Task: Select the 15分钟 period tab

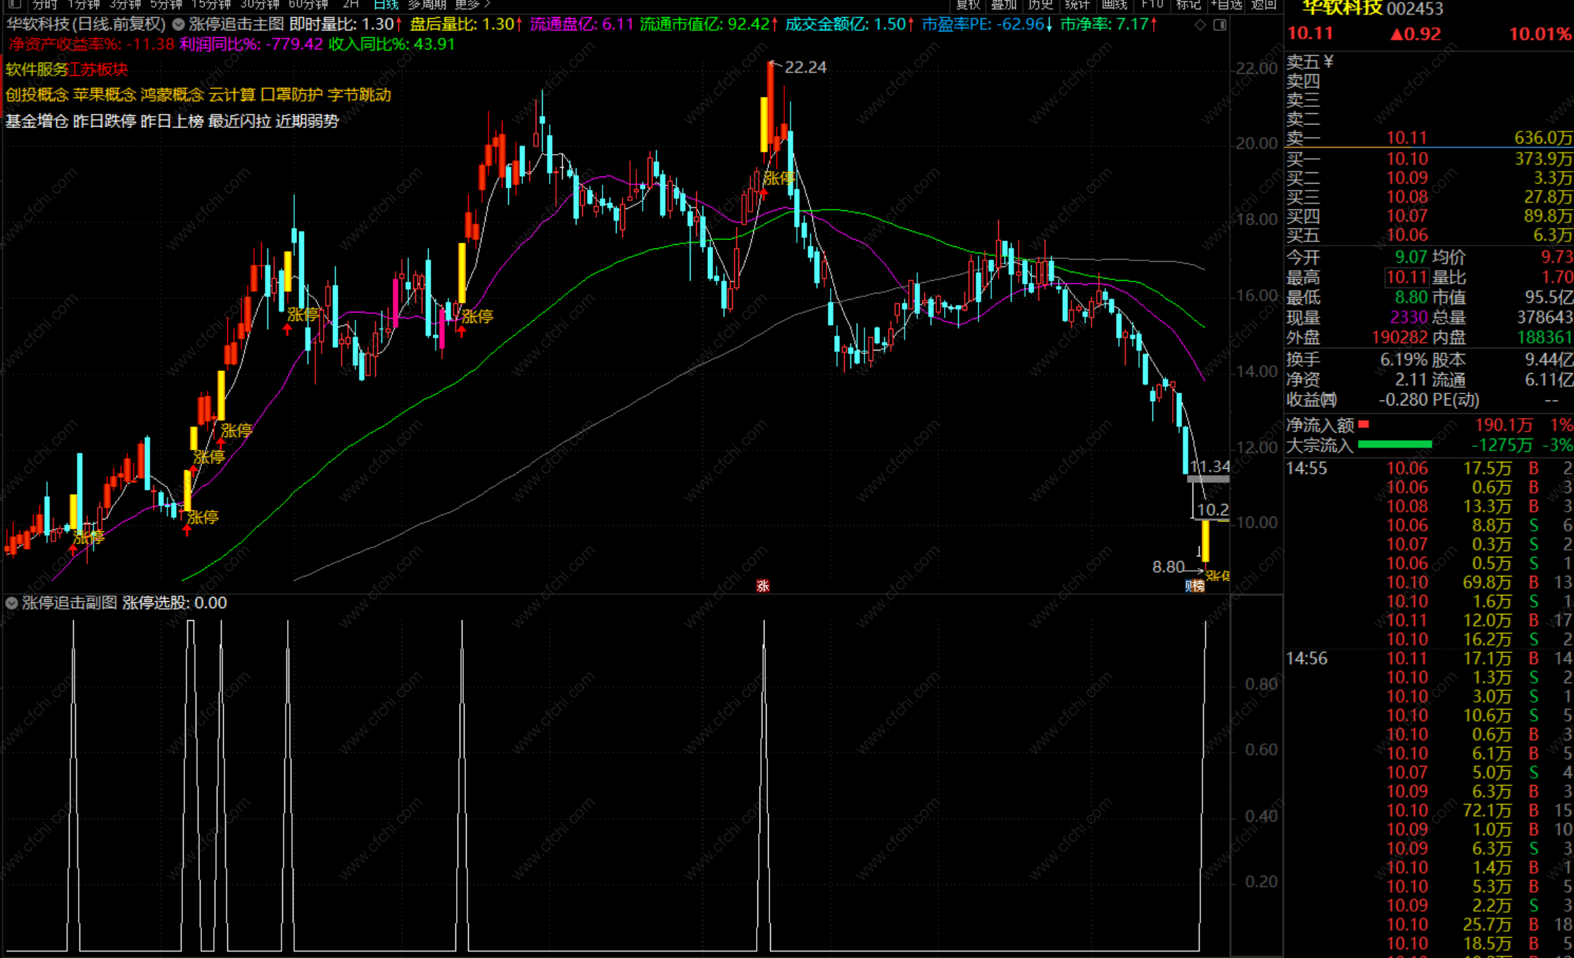Action: point(210,4)
